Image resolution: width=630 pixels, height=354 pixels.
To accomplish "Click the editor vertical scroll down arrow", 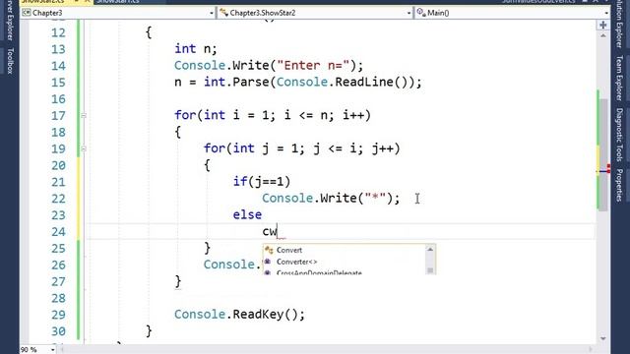I will pyautogui.click(x=603, y=338).
